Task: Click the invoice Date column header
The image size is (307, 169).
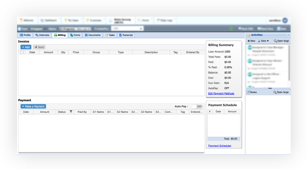Action: tap(32, 52)
